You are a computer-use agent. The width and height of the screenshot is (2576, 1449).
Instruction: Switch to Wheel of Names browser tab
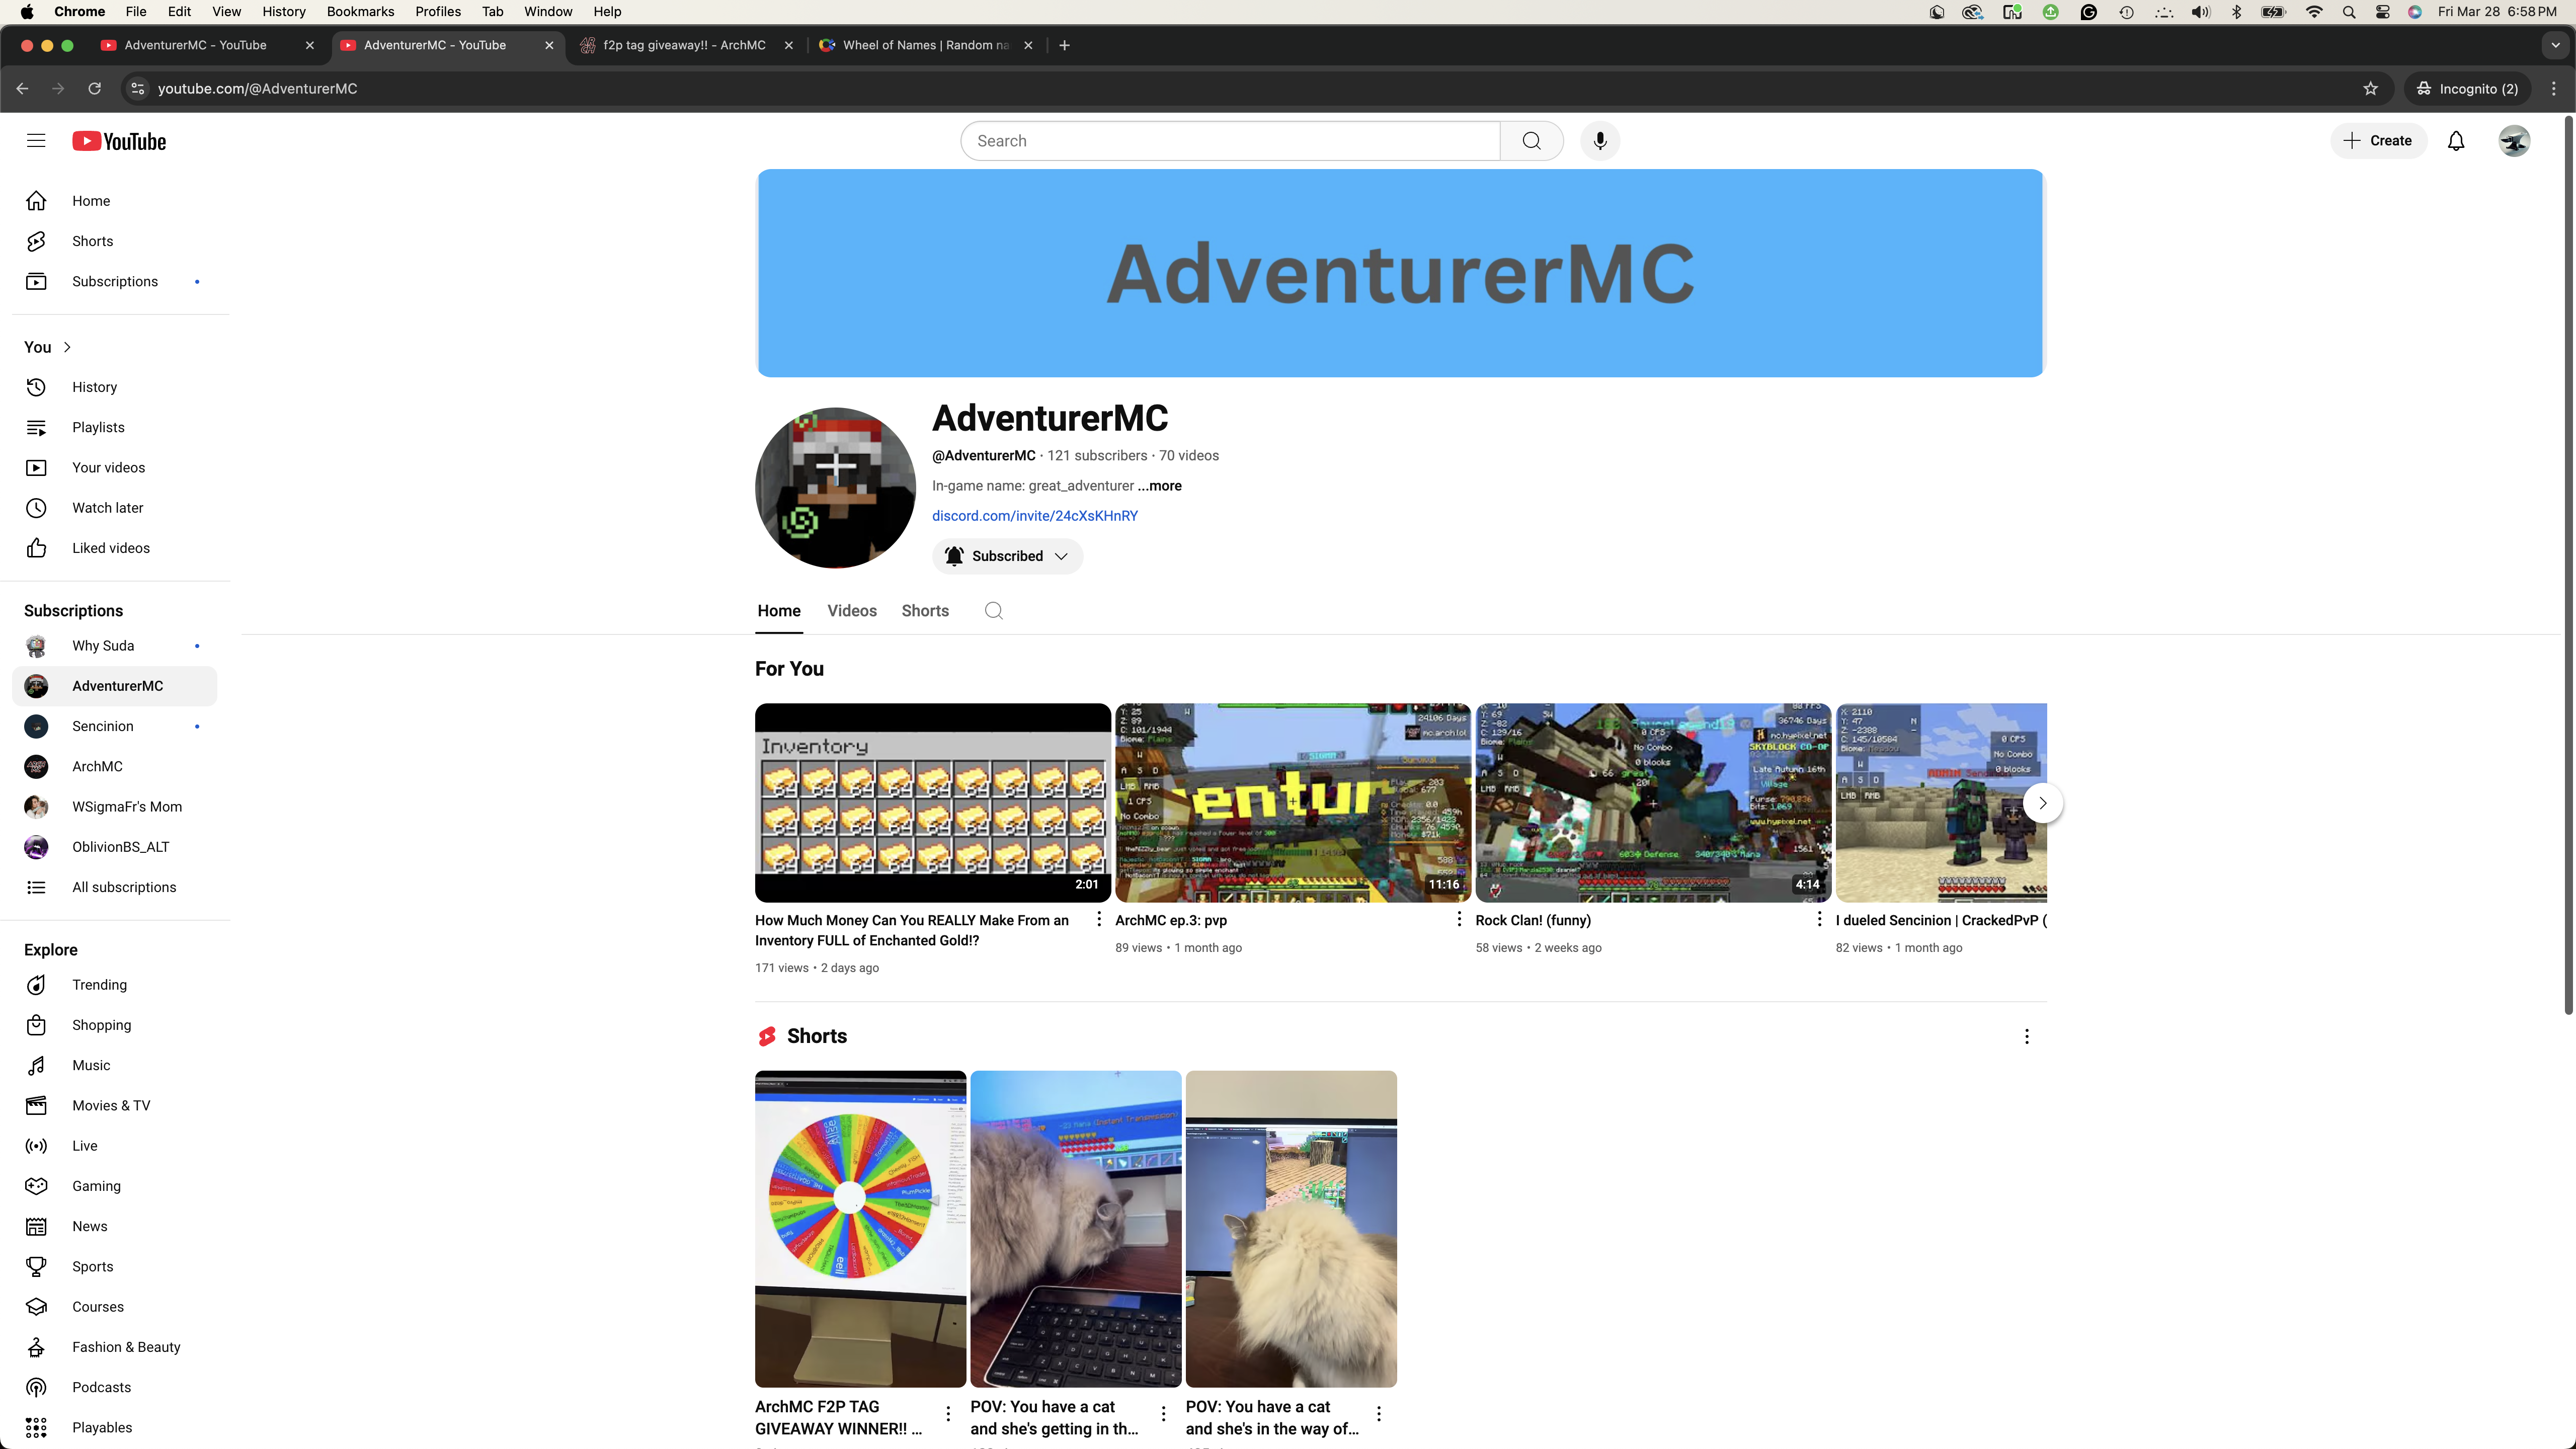coord(925,45)
